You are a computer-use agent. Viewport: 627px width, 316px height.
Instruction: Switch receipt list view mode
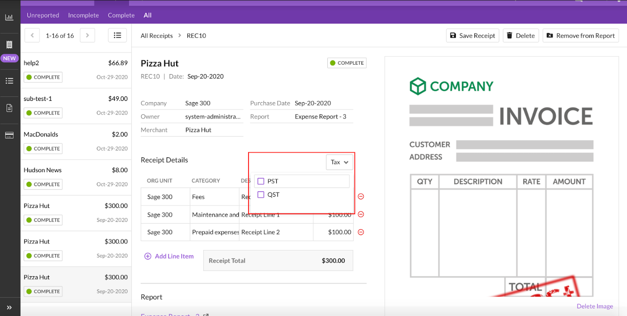point(117,35)
